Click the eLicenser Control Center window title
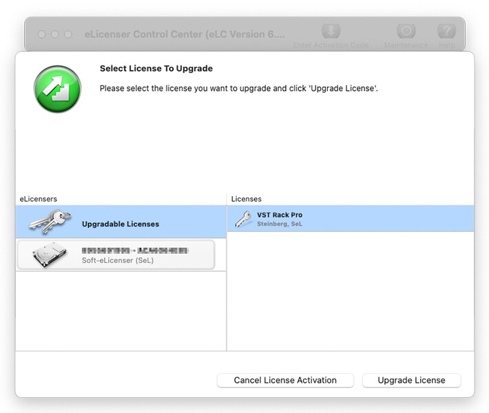The width and height of the screenshot is (489, 413). (x=185, y=34)
